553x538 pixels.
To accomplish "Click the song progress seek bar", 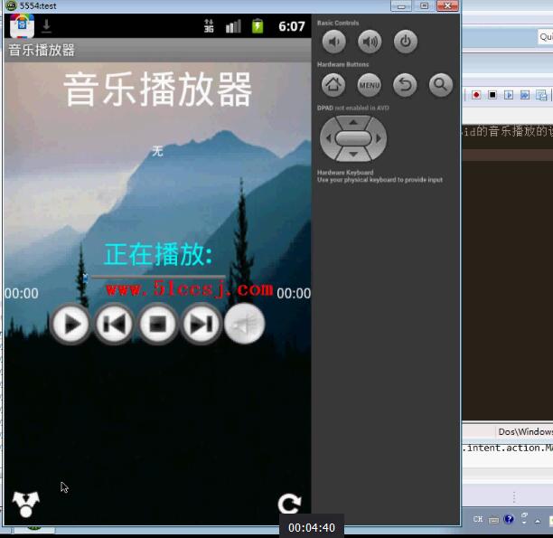I will pos(158,277).
